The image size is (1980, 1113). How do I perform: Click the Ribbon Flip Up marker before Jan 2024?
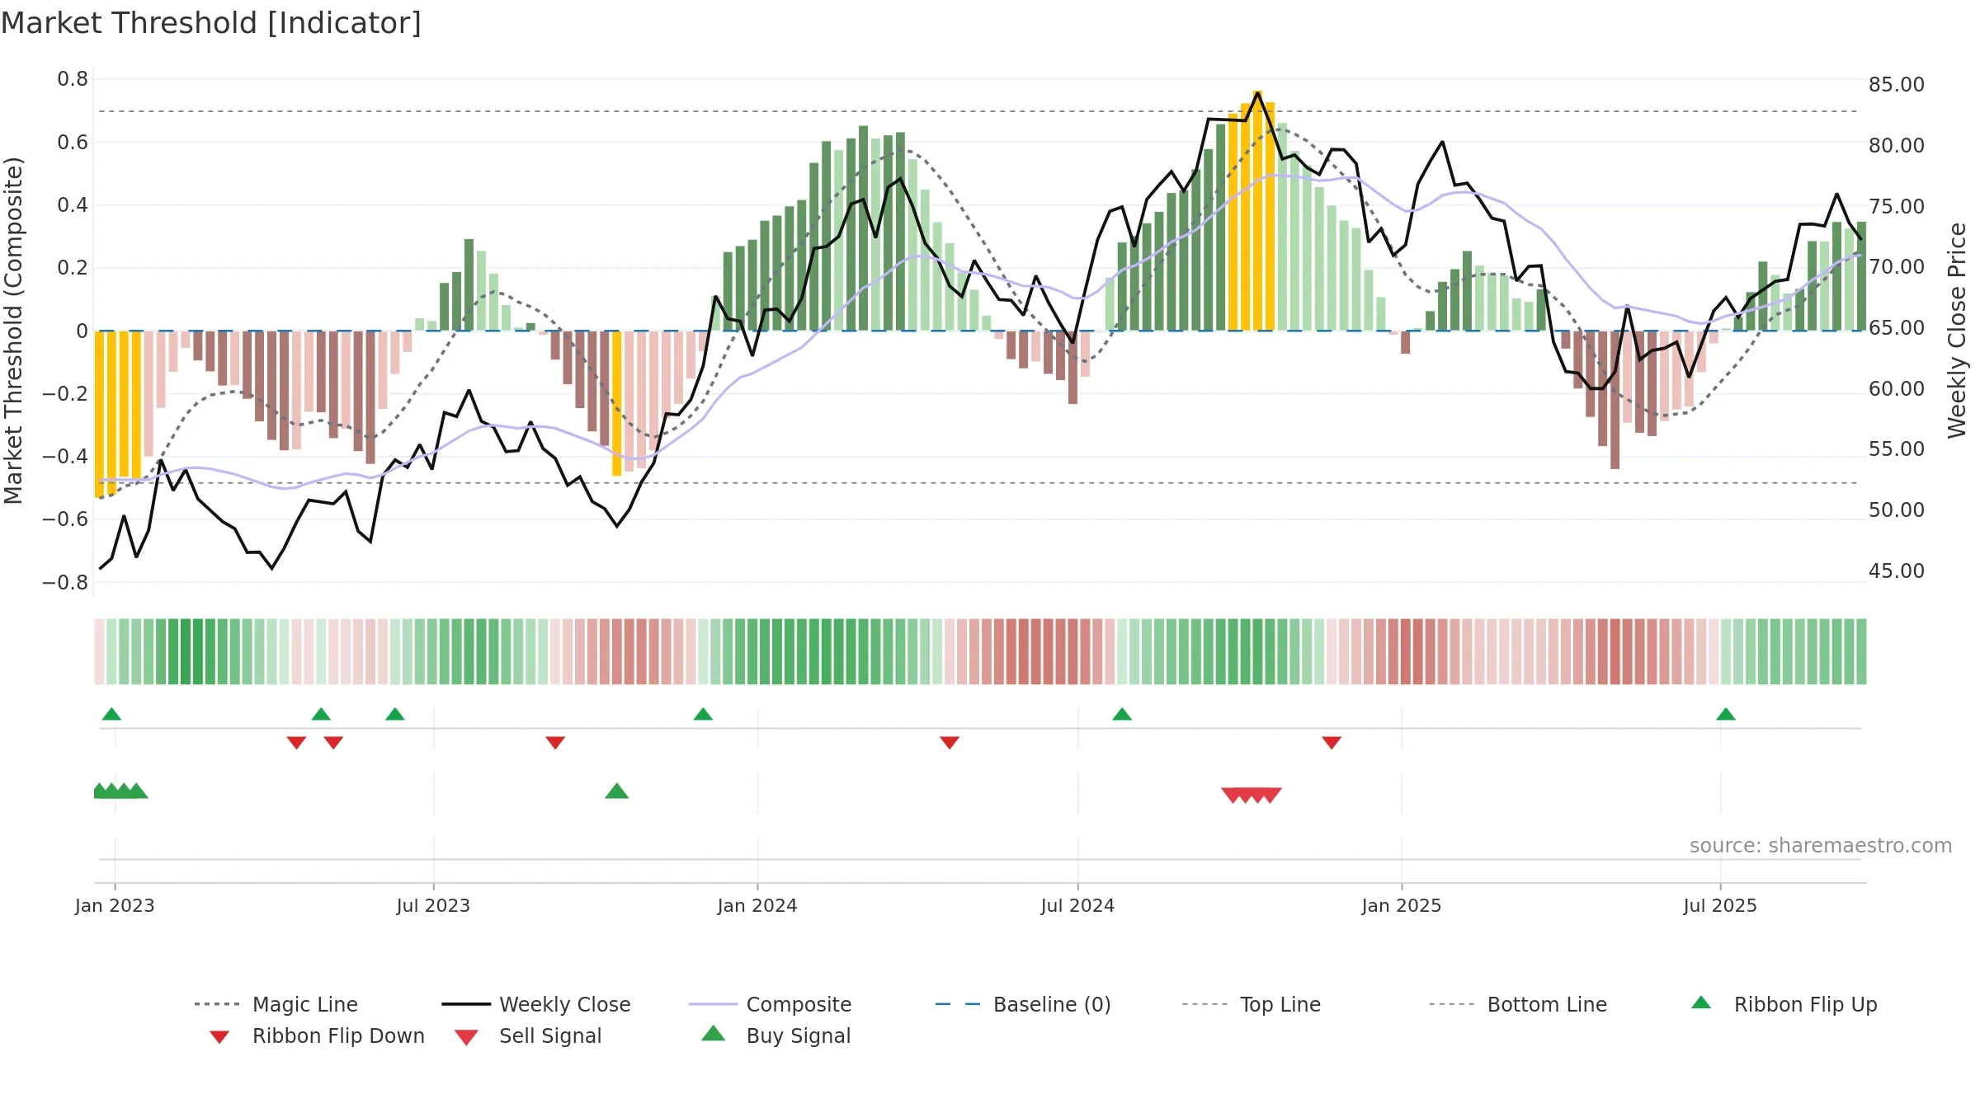703,714
